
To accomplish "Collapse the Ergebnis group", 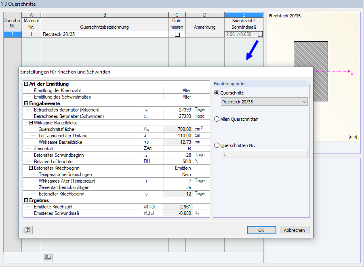I will coord(26,200).
